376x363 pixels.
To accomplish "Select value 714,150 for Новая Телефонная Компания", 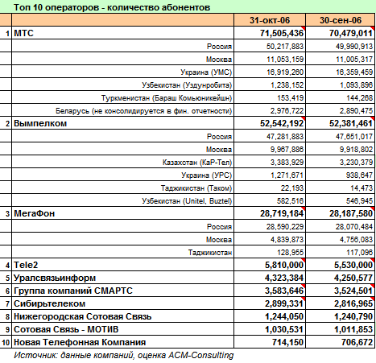I will [x=270, y=342].
